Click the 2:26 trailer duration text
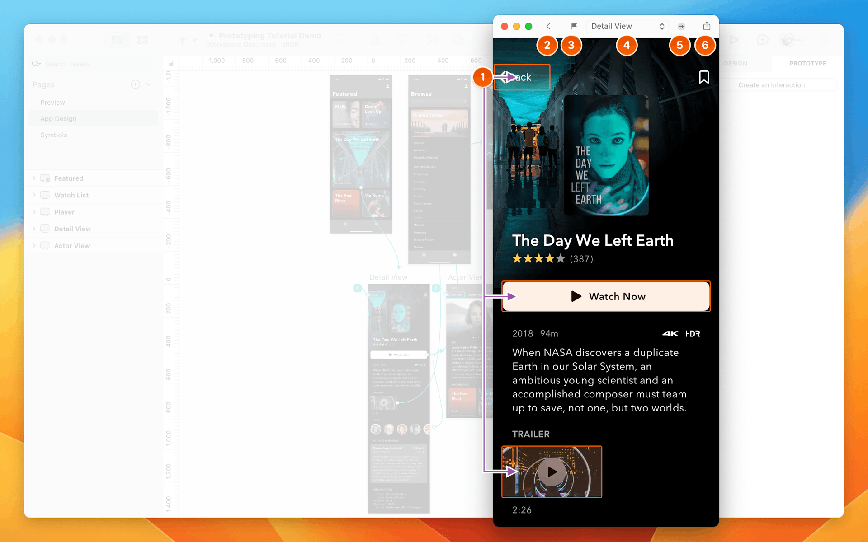This screenshot has width=868, height=542. click(522, 510)
